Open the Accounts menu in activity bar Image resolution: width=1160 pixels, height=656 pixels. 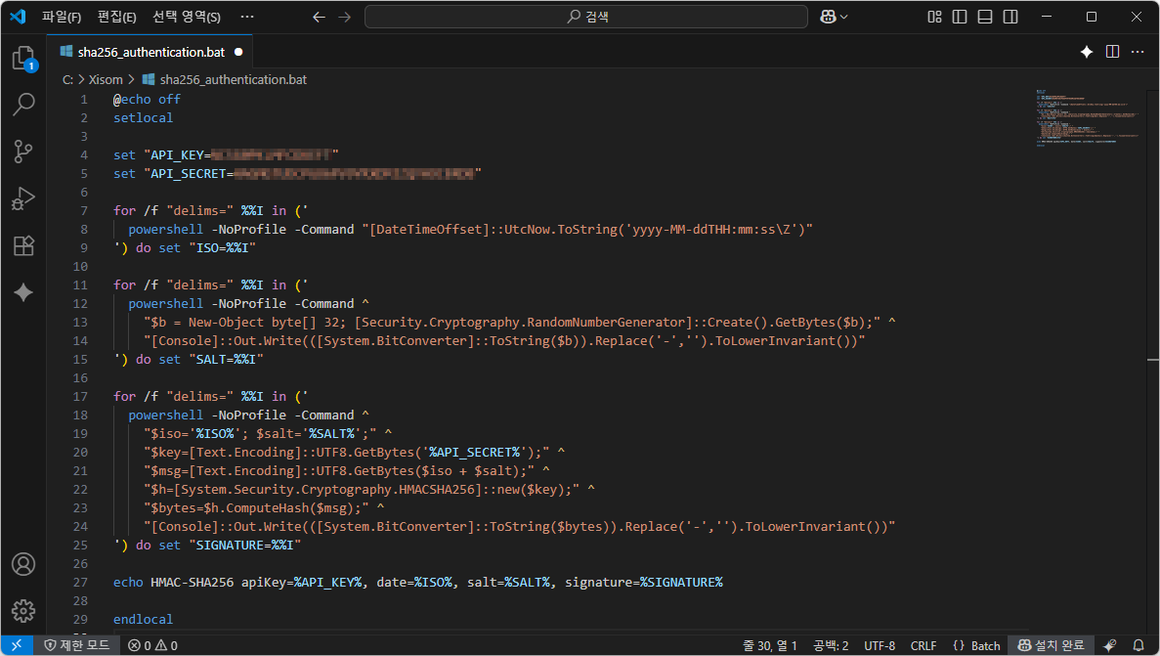[23, 564]
